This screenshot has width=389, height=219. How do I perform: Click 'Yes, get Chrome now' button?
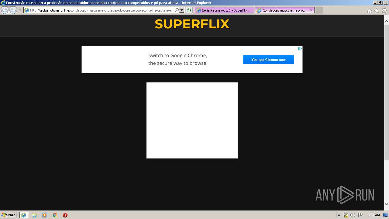click(268, 60)
